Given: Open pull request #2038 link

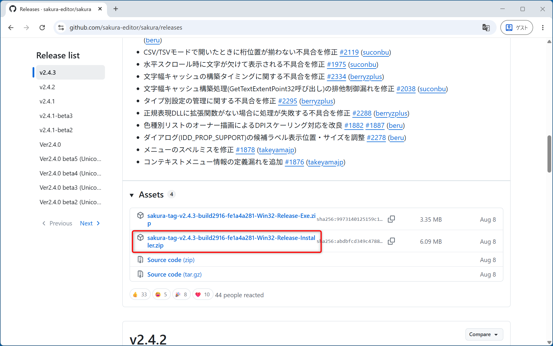Looking at the screenshot, I should click(406, 89).
